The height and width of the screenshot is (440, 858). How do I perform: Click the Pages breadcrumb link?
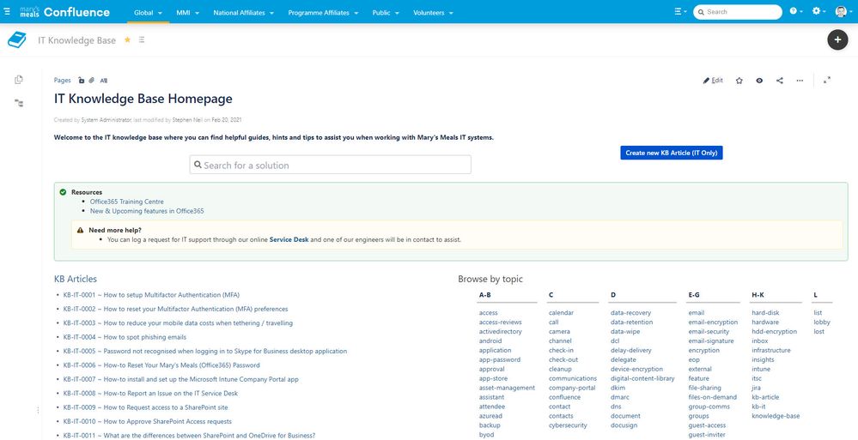[63, 81]
